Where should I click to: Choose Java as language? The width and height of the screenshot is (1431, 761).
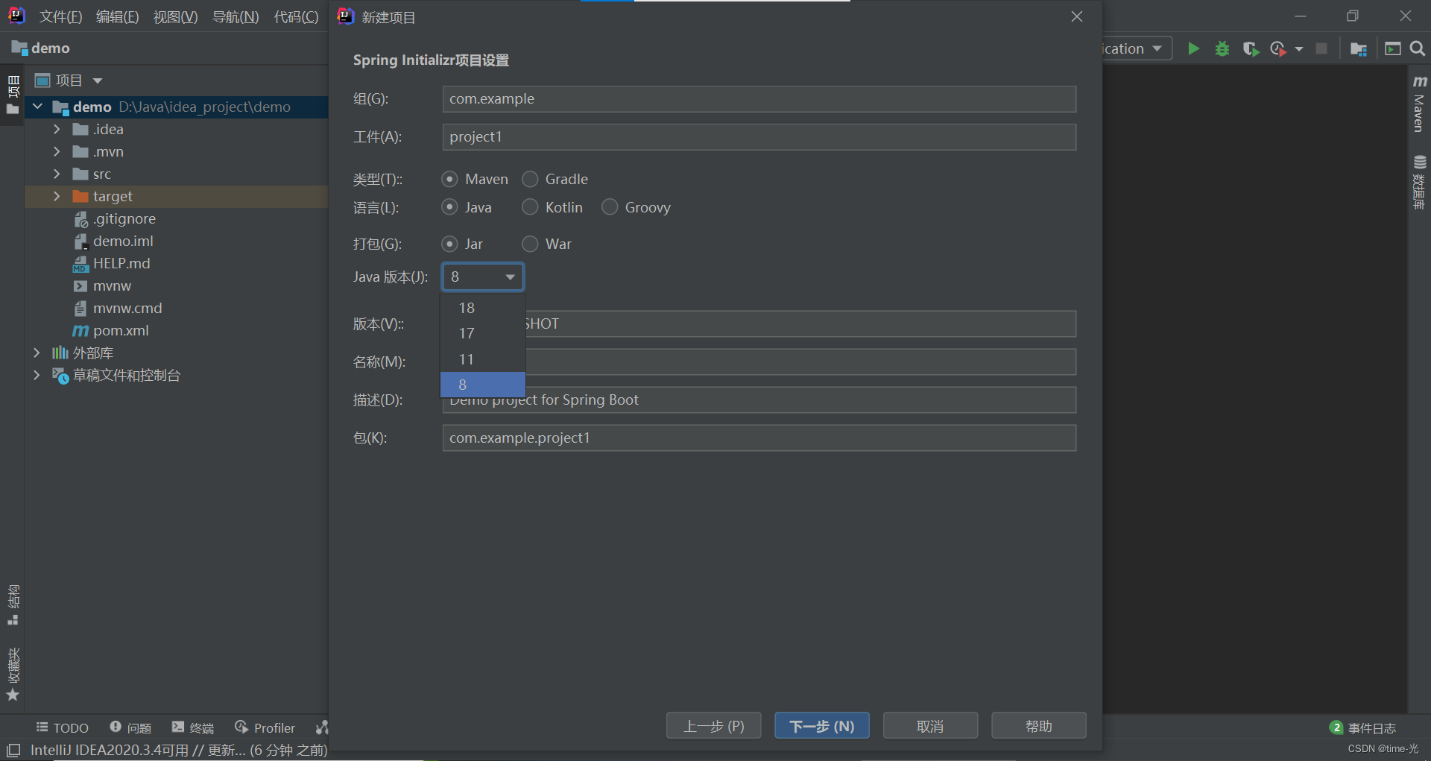point(467,207)
